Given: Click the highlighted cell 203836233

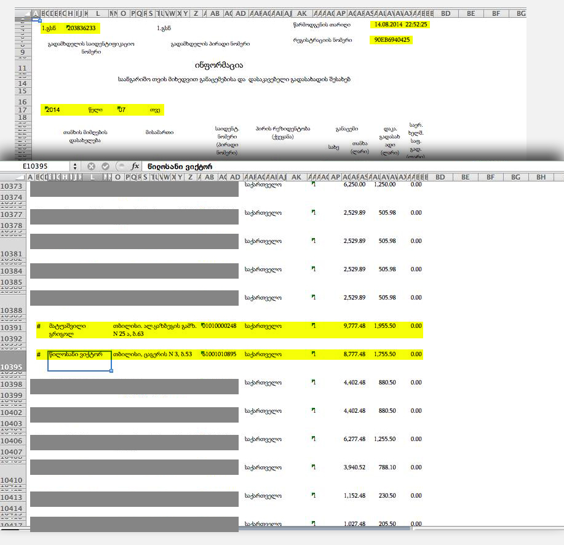Looking at the screenshot, I should 81,28.
